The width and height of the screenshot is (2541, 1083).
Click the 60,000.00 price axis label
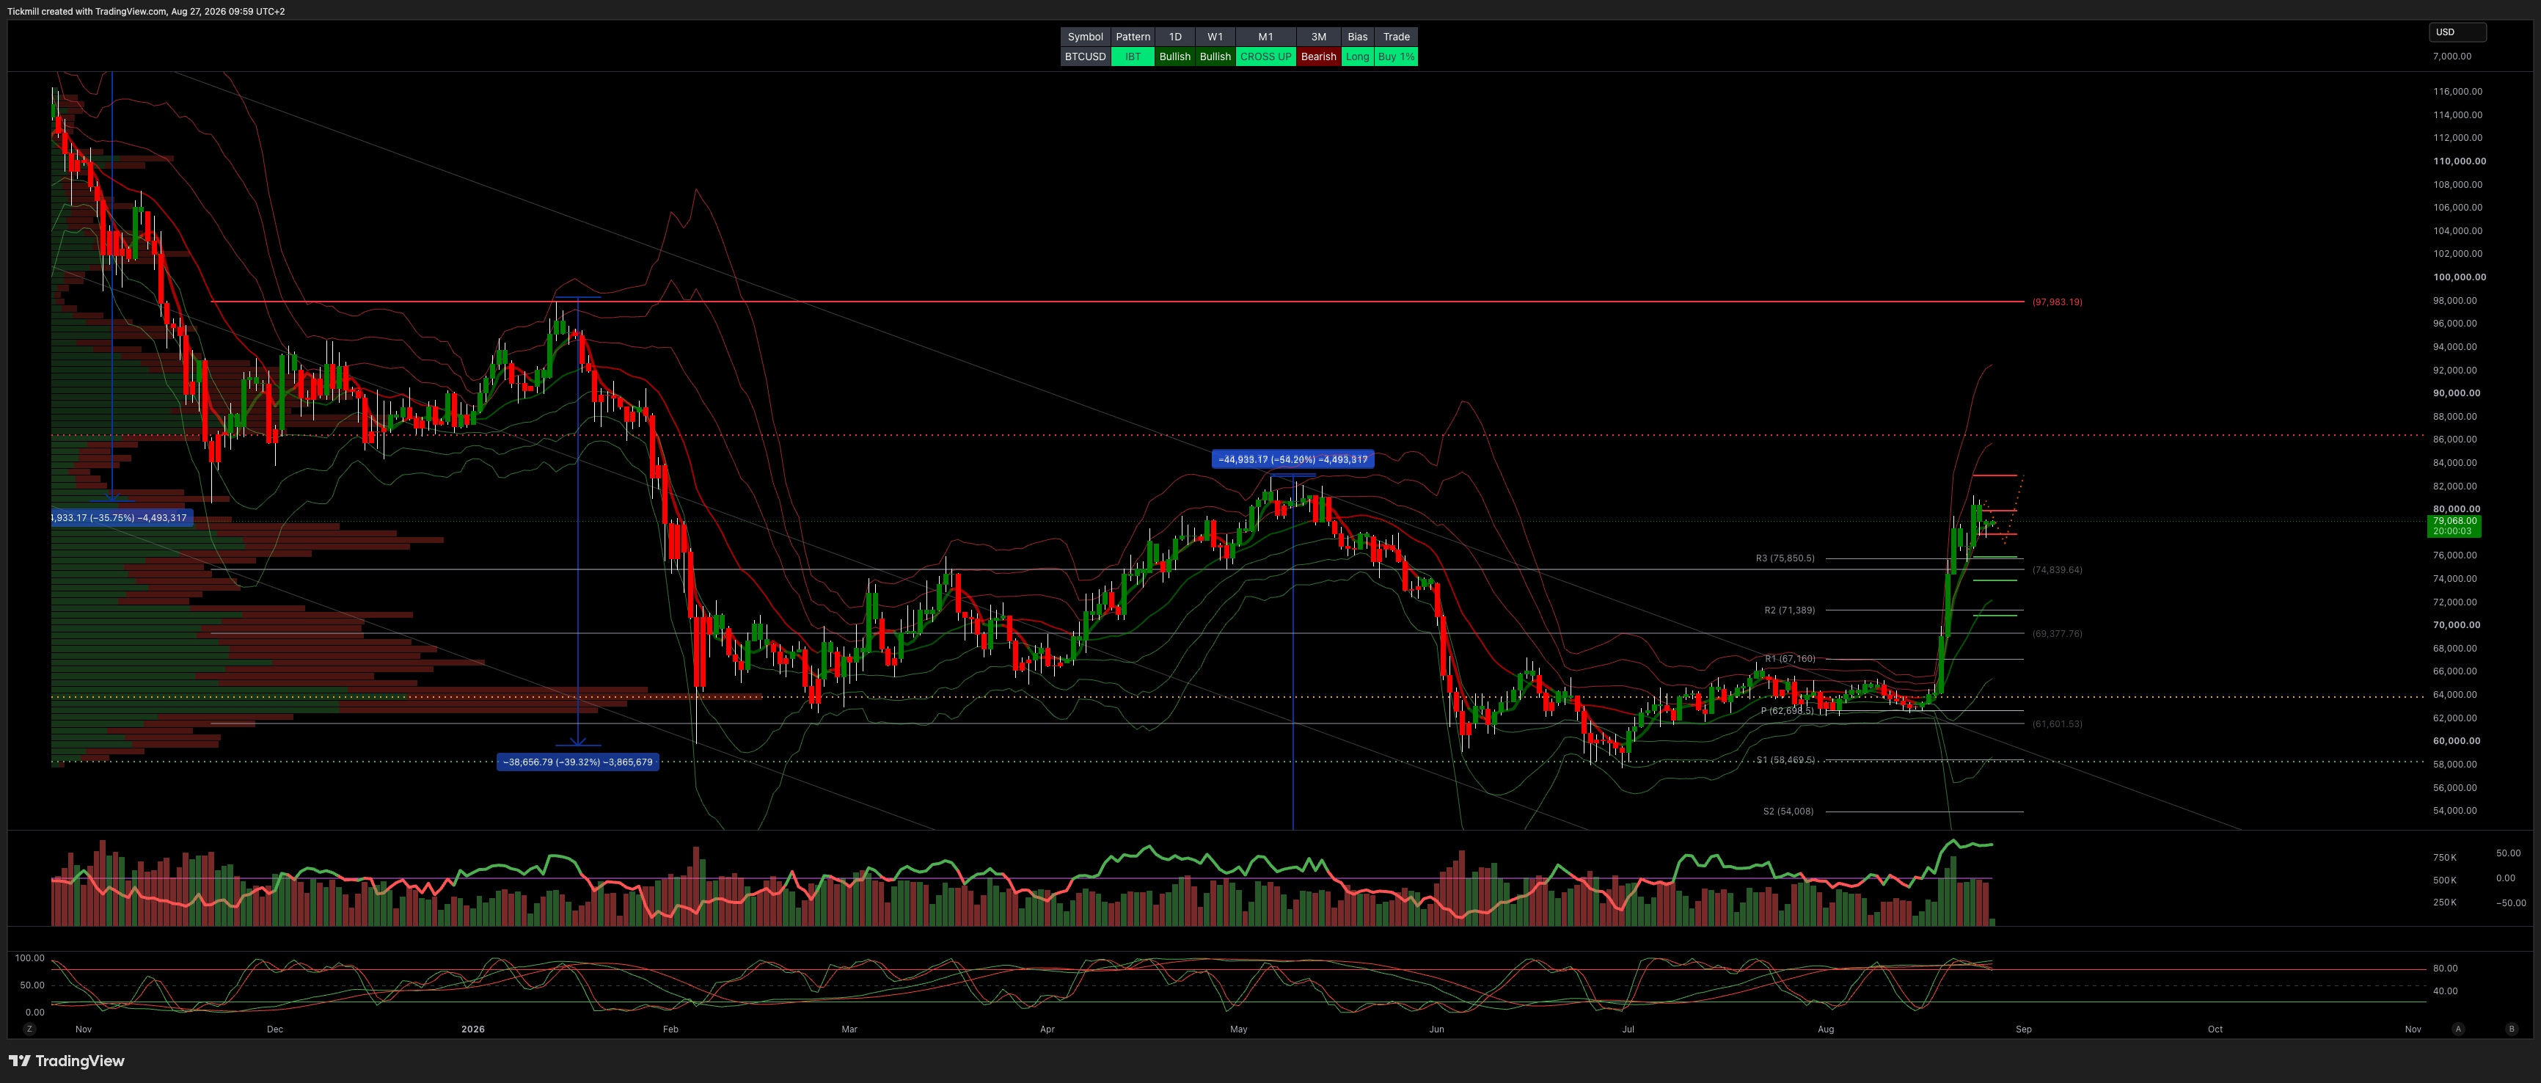(2456, 741)
